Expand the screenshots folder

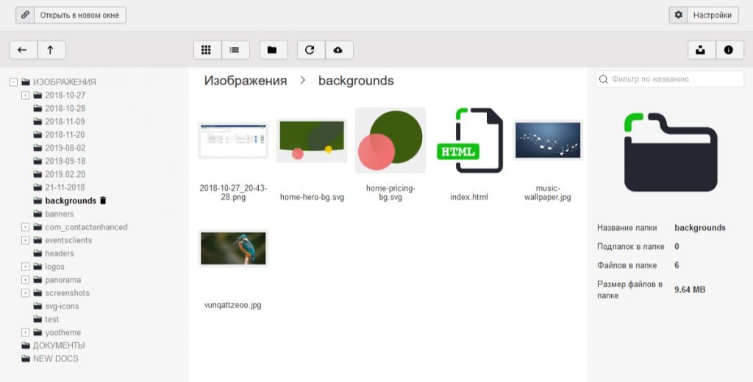pyautogui.click(x=26, y=292)
